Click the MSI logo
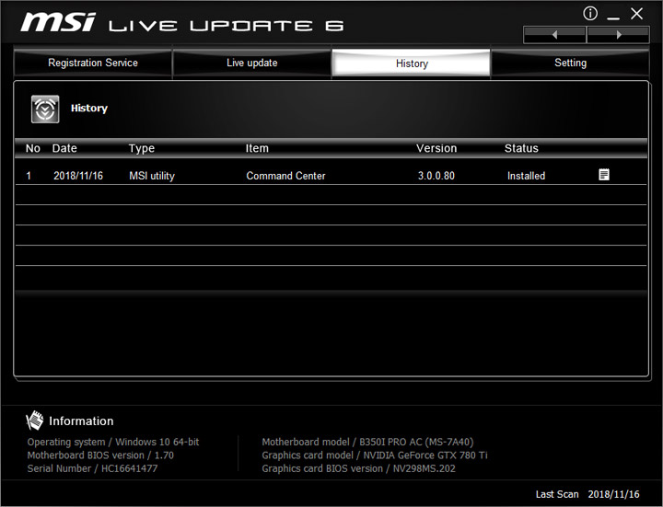This screenshot has height=507, width=663. click(58, 21)
